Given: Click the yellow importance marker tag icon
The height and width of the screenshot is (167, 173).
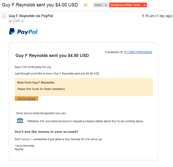Looking at the screenshot, I should [x=86, y=5].
